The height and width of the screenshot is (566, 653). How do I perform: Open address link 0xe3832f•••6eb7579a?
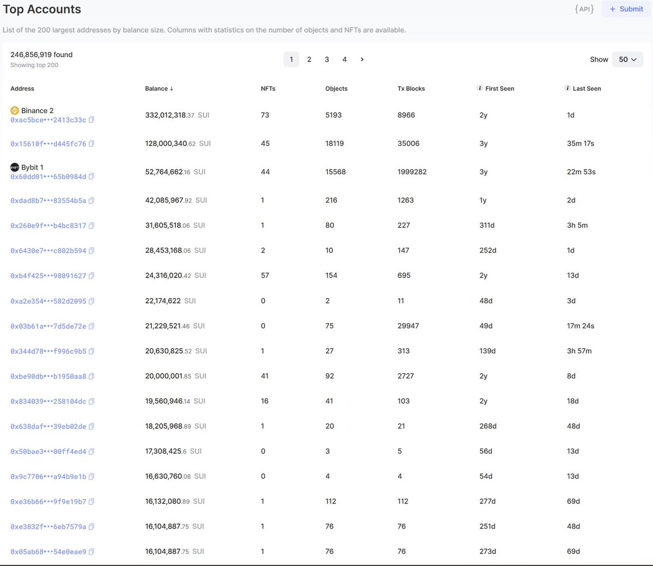point(48,526)
